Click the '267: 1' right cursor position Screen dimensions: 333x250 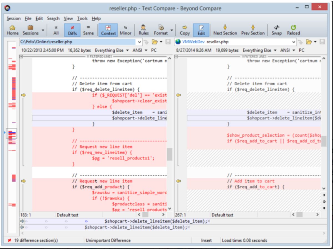(180, 215)
